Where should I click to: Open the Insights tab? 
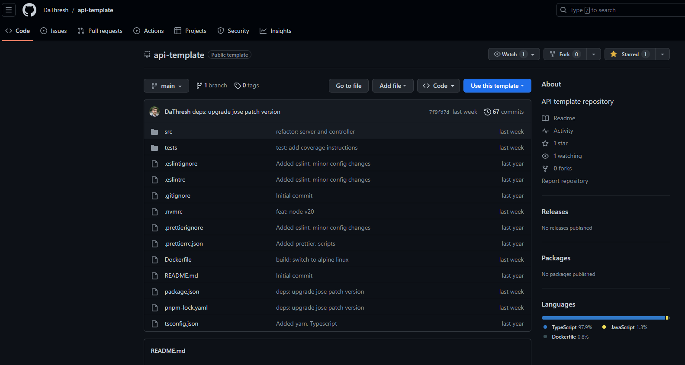[275, 31]
